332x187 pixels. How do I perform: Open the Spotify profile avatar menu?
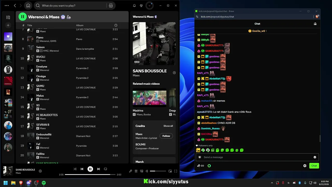[150, 5]
